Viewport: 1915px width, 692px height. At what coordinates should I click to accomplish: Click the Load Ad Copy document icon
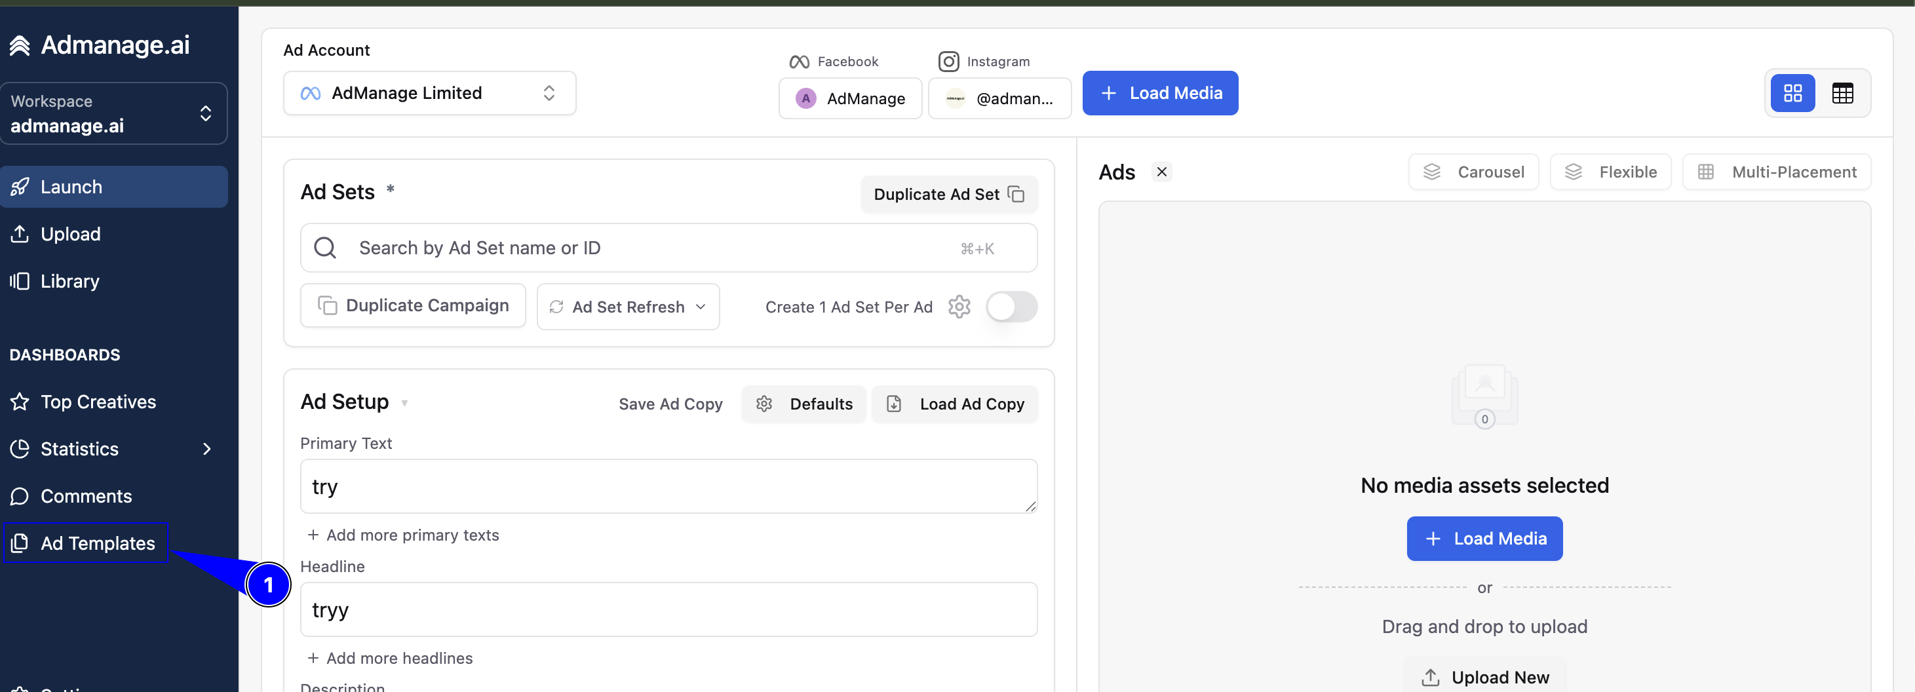(x=895, y=404)
